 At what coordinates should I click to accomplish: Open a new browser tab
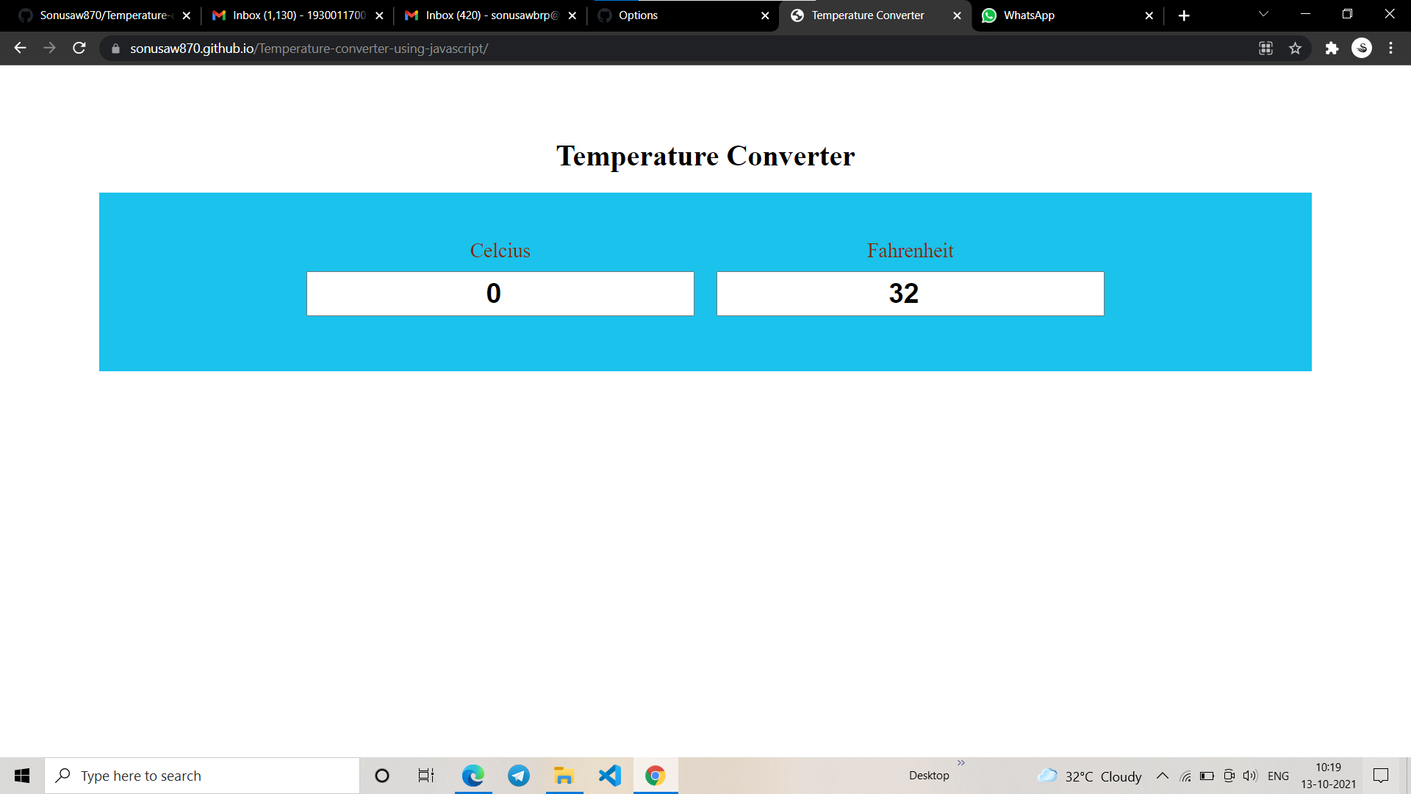1184,15
